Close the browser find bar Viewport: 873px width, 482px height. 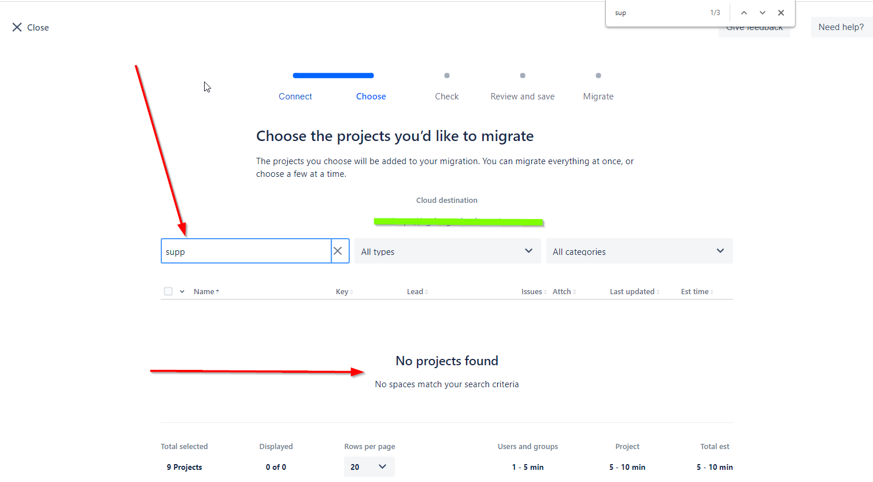781,13
